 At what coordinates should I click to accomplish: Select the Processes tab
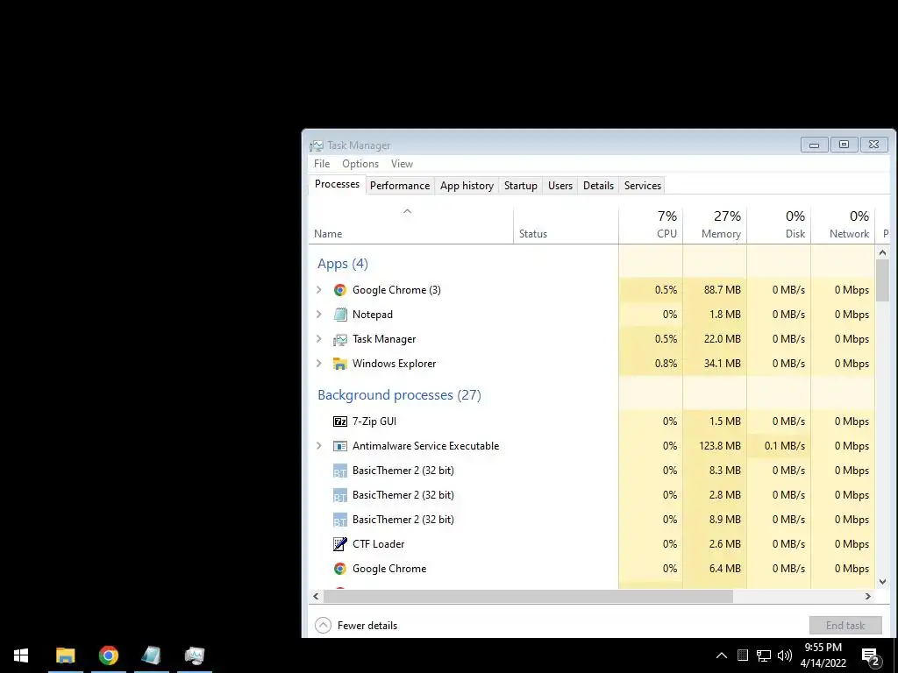(x=338, y=184)
